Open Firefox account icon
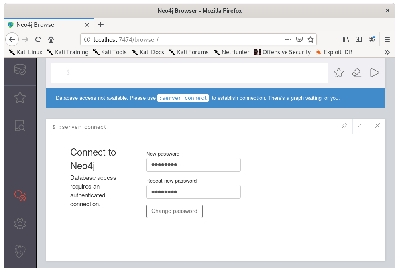The image size is (399, 272). click(372, 39)
